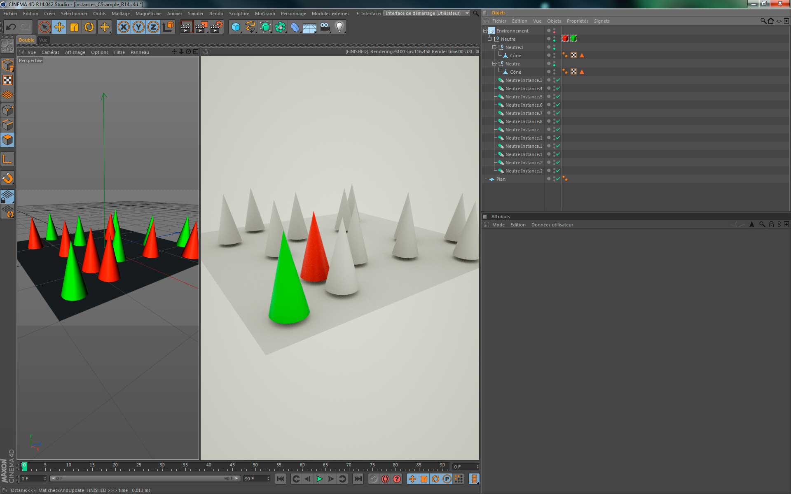Screen dimensions: 791x494
Task: Open the Camera object icon
Action: point(325,27)
